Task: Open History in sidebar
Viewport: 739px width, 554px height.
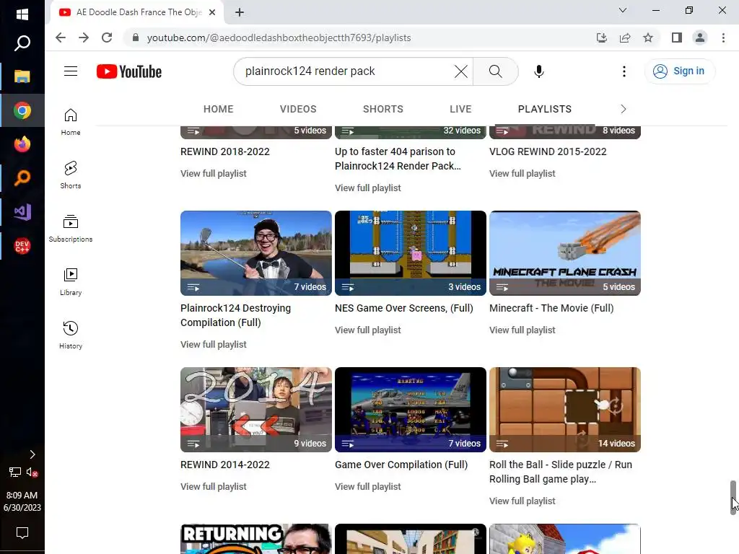Action: (x=71, y=335)
